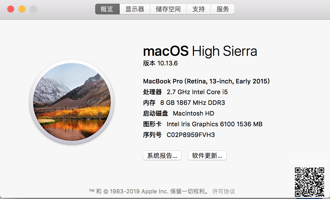The image size is (330, 199).
Task: Open the 许可协议 link
Action: pos(224,191)
